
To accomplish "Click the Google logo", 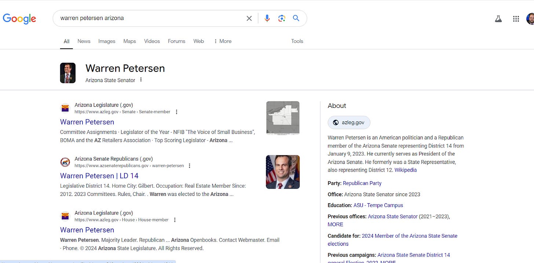I will (x=19, y=18).
